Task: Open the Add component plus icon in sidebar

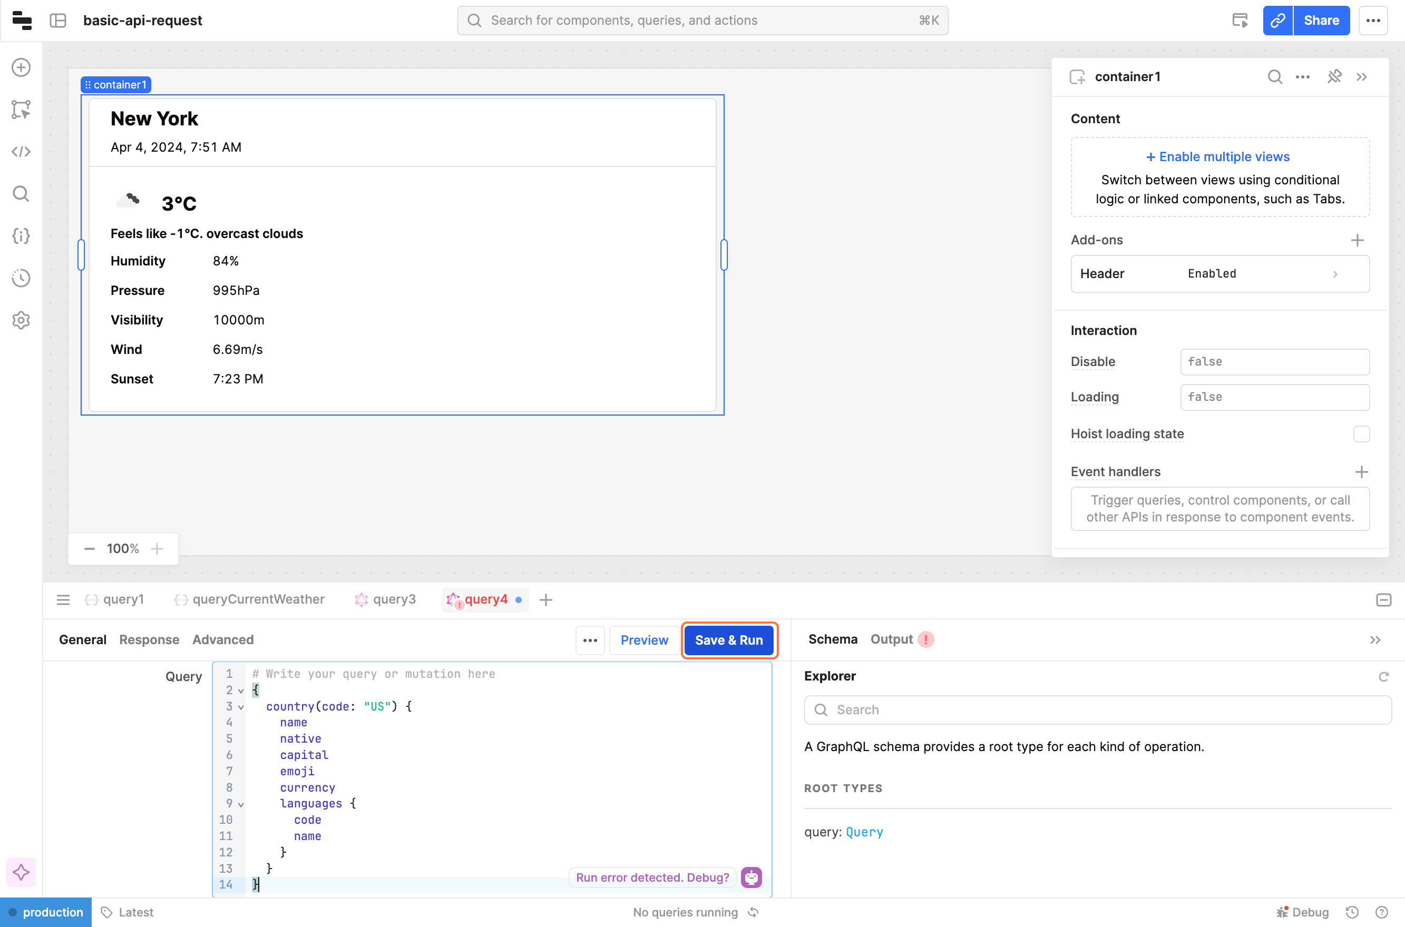Action: click(x=21, y=67)
